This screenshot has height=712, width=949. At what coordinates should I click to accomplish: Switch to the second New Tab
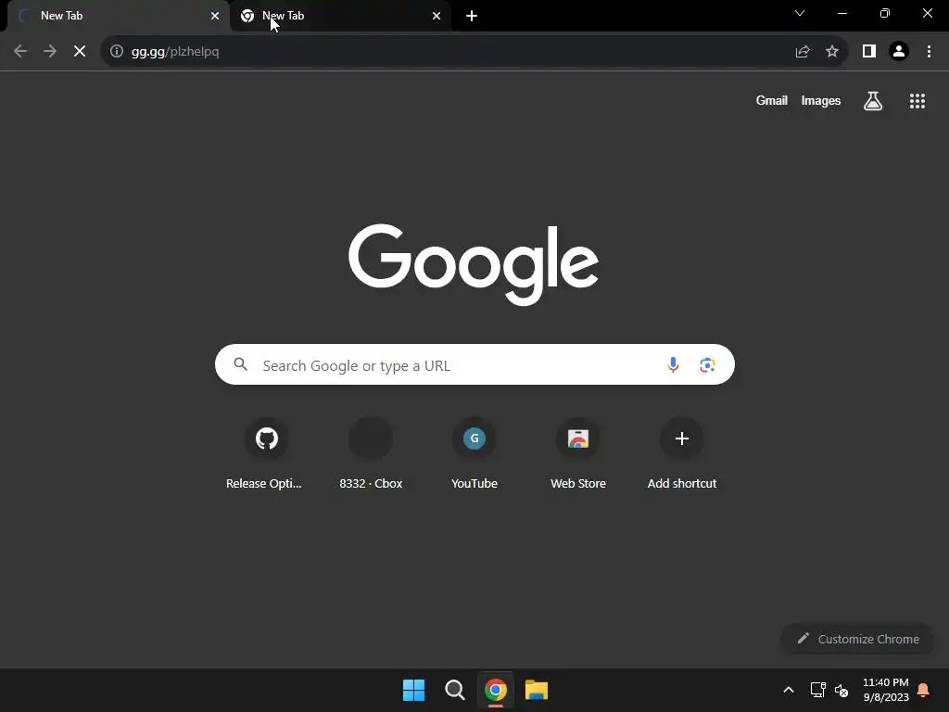pos(341,16)
